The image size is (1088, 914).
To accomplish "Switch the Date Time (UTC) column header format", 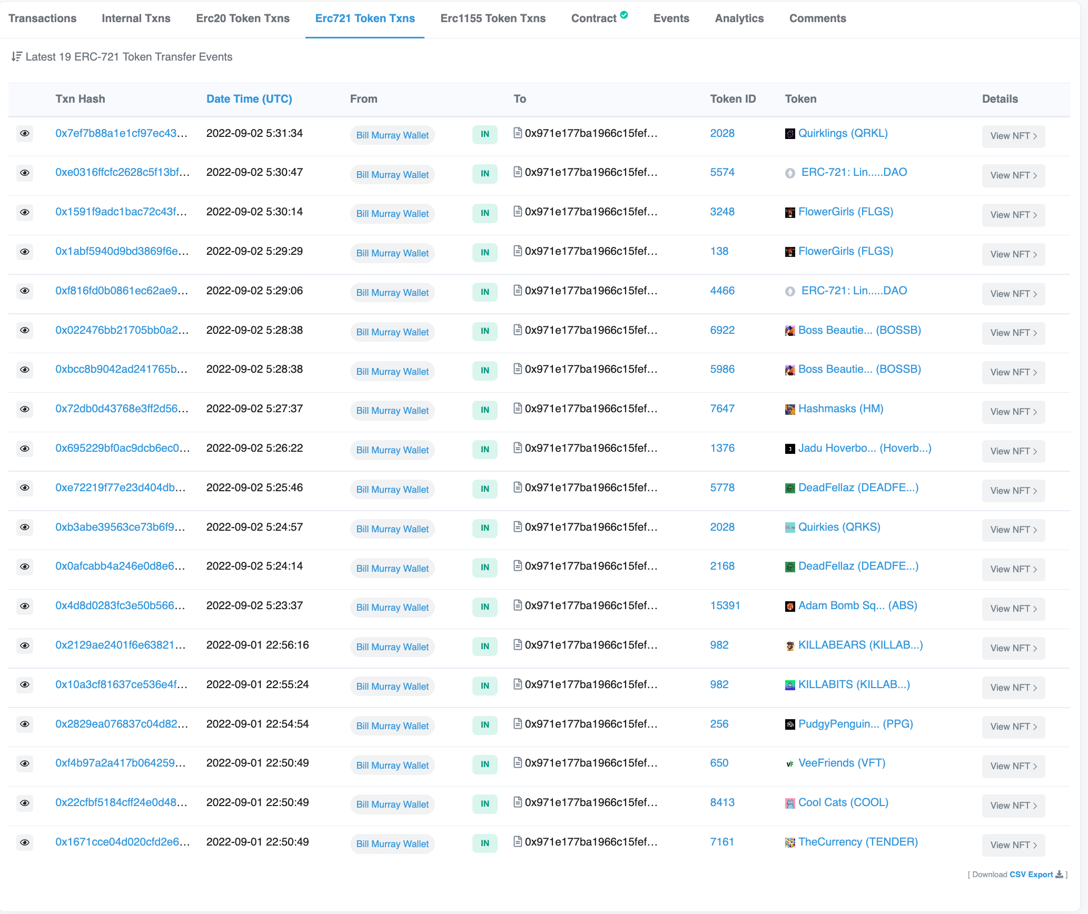I will click(249, 99).
